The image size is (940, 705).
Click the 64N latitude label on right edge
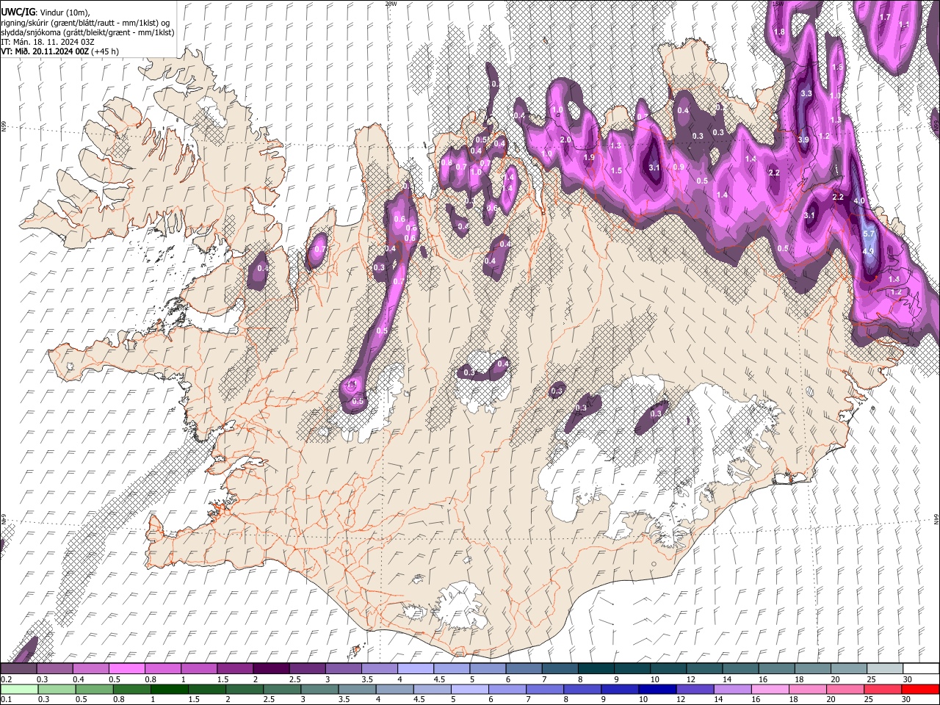pos(936,519)
